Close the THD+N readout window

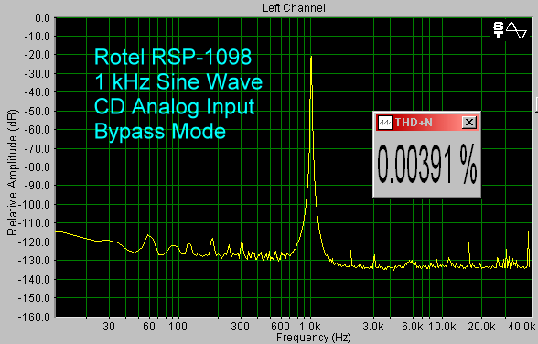point(469,123)
